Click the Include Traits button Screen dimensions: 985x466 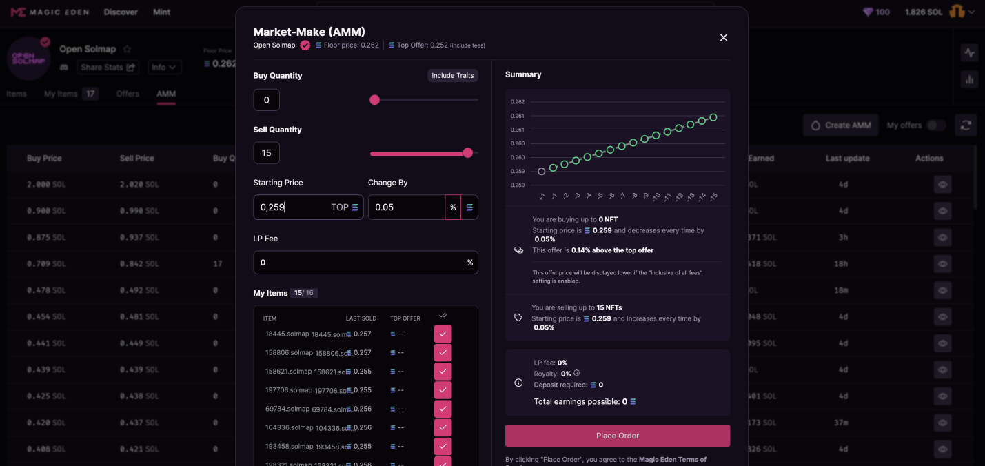point(452,76)
